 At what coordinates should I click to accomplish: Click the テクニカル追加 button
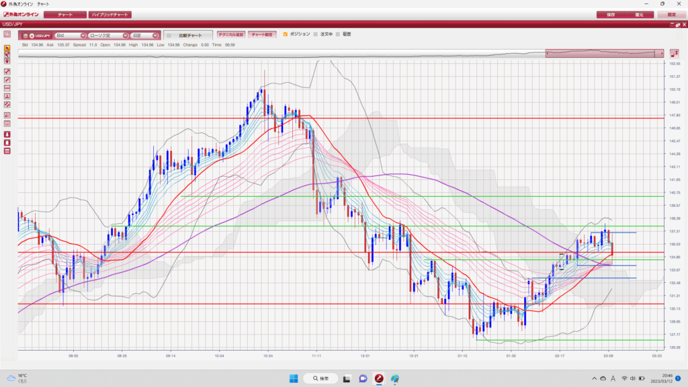point(231,34)
